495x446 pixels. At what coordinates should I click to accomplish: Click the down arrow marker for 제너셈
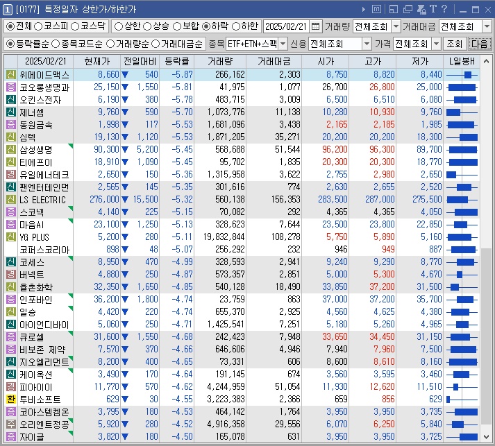pyautogui.click(x=125, y=112)
